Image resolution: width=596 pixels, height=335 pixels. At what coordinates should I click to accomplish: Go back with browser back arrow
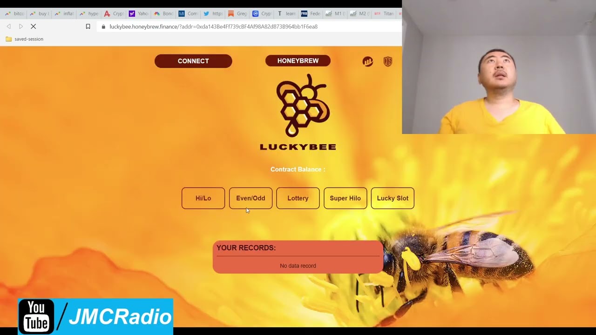[x=8, y=27]
